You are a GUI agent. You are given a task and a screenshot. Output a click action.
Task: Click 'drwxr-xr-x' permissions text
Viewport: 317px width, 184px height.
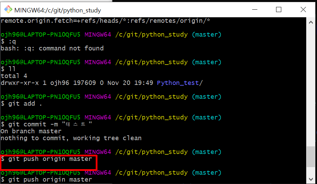click(x=20, y=83)
